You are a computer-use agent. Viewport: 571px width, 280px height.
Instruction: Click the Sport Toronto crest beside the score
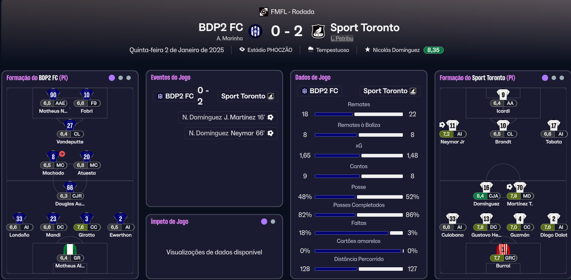318,31
